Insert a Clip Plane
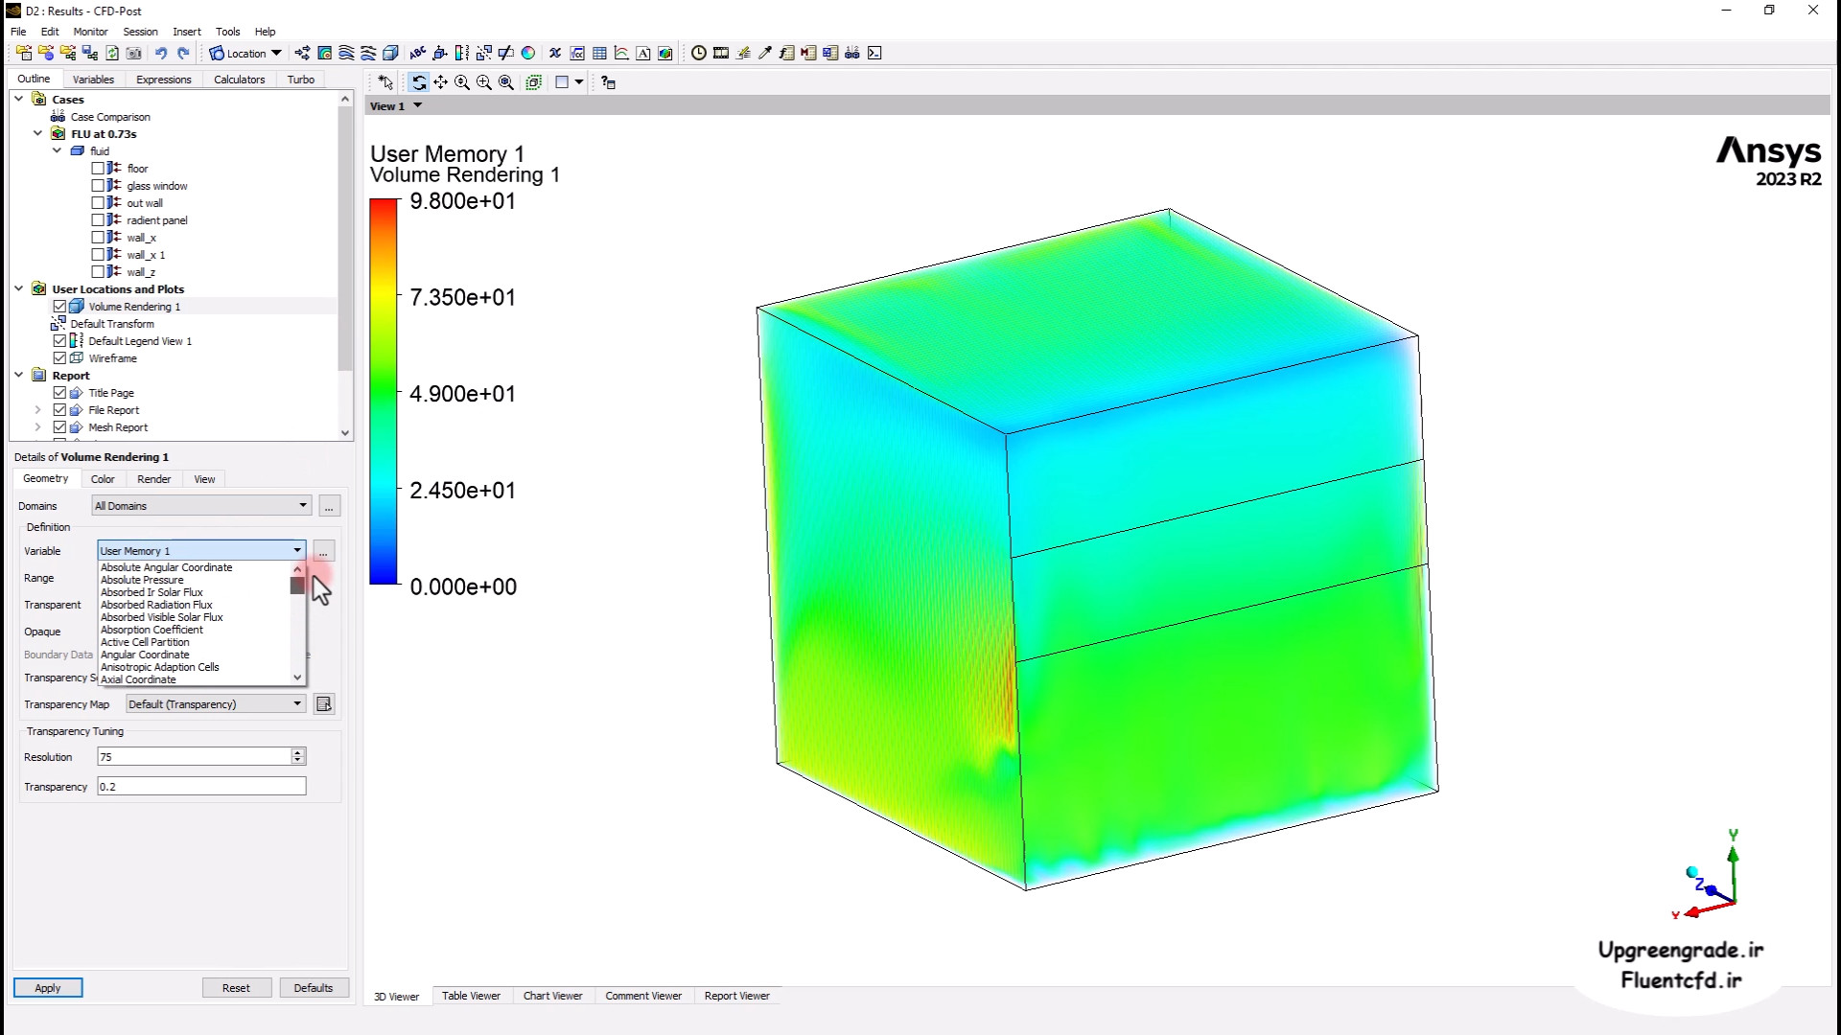 (506, 53)
